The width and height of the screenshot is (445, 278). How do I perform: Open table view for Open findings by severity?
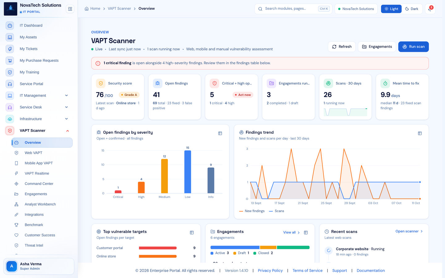tap(220, 133)
